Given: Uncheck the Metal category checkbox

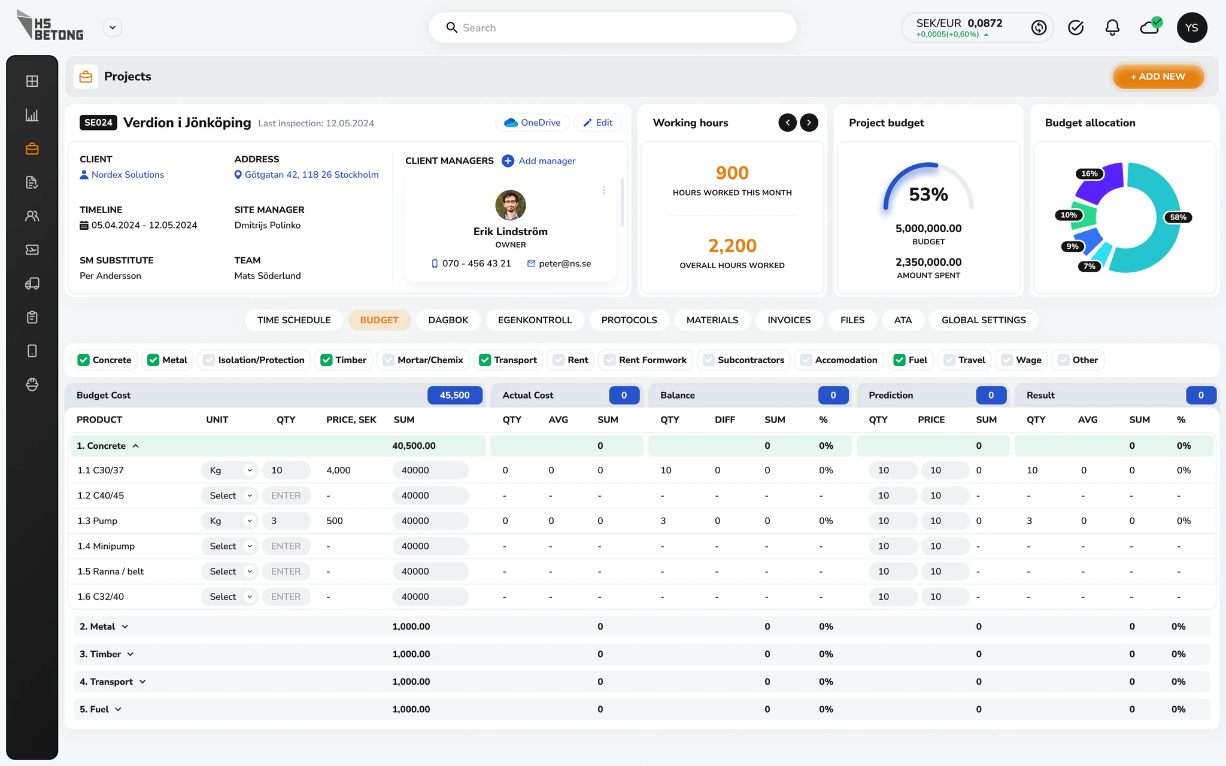Looking at the screenshot, I should (x=153, y=360).
